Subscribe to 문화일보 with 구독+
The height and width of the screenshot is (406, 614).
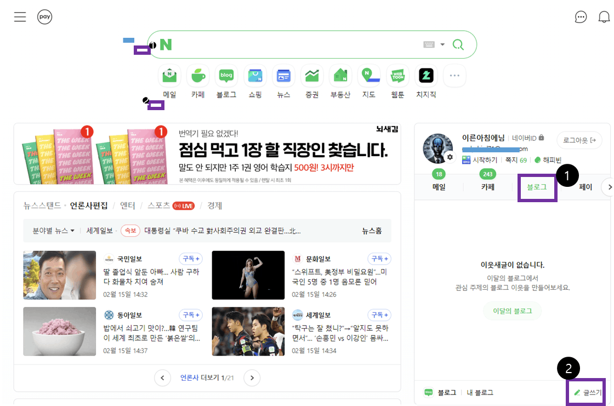[380, 259]
